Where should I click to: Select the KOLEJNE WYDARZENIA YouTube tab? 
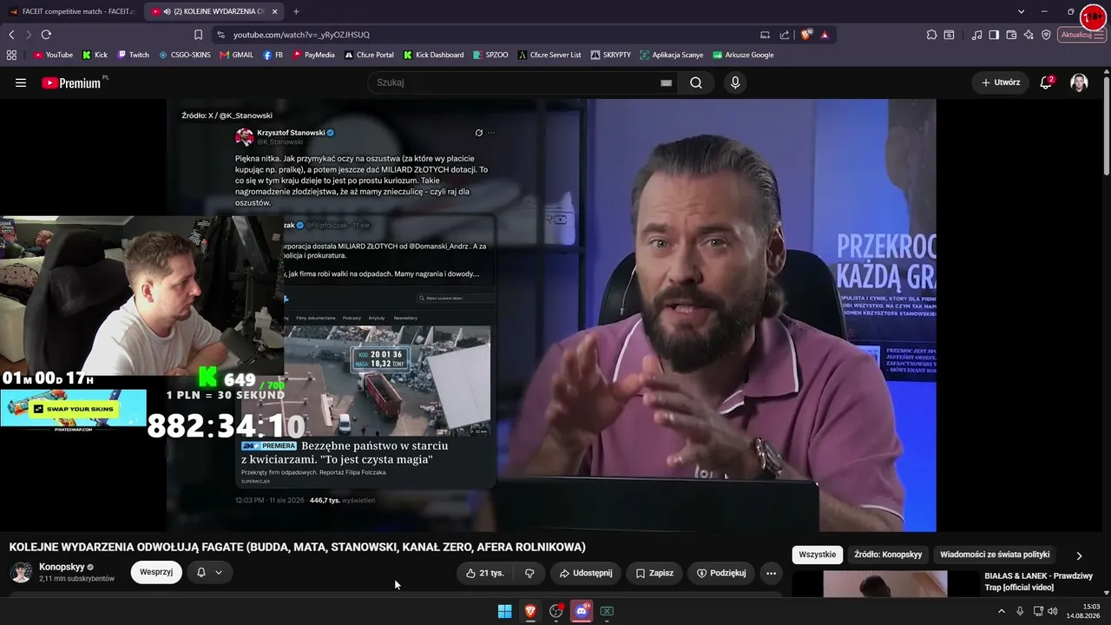click(x=214, y=11)
